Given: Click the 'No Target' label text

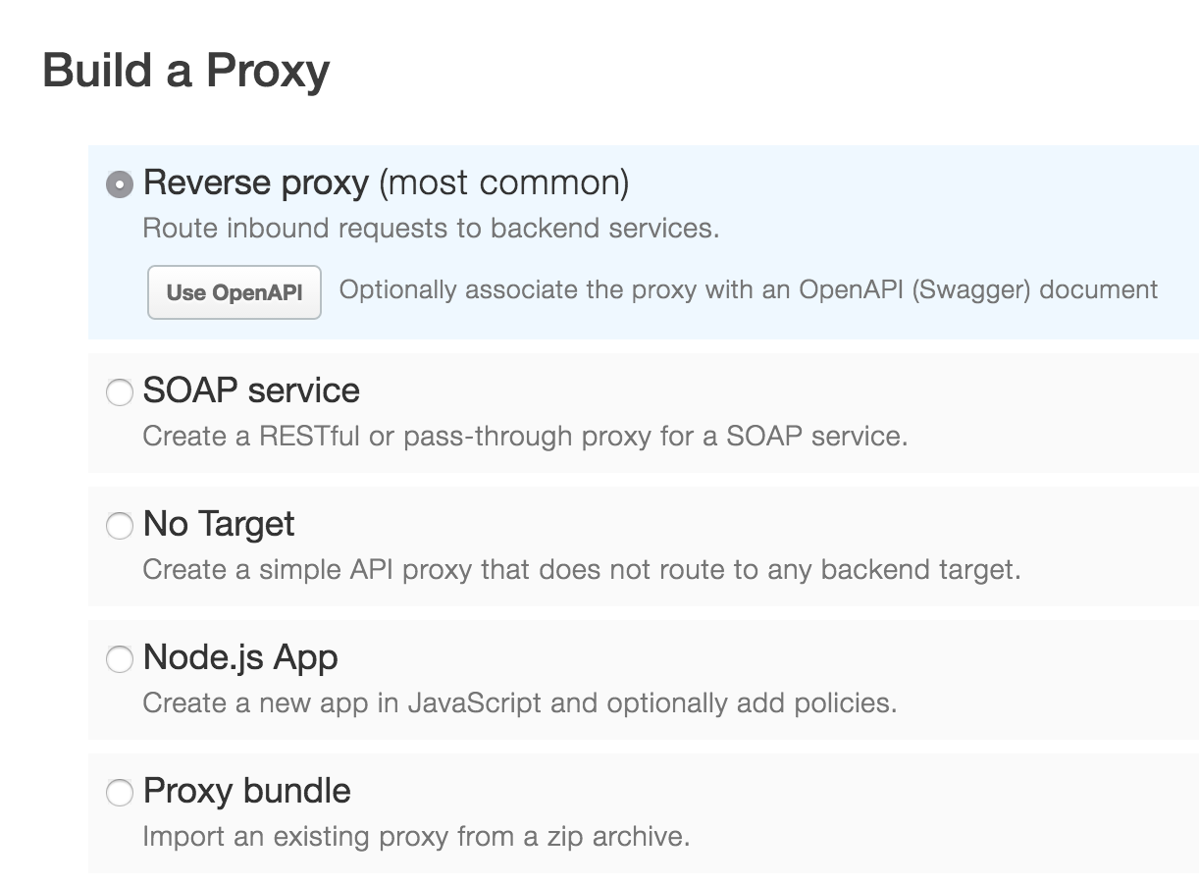Looking at the screenshot, I should point(219,524).
